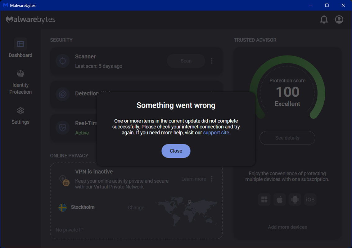This screenshot has height=248, width=352.
Task: Click the 'Active' status text
Action: pos(82,133)
